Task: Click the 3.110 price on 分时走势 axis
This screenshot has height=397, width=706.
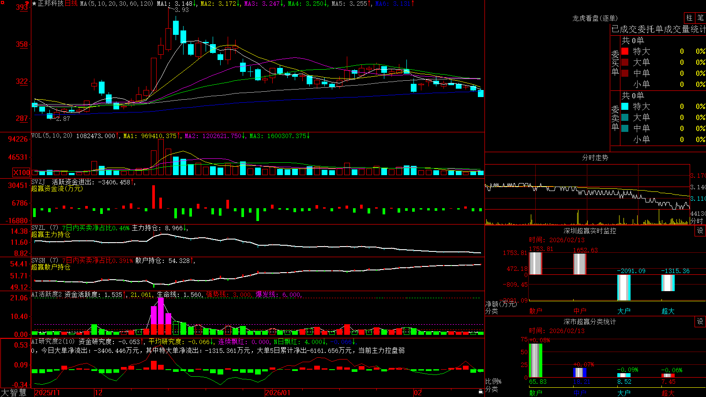Action: 698,198
